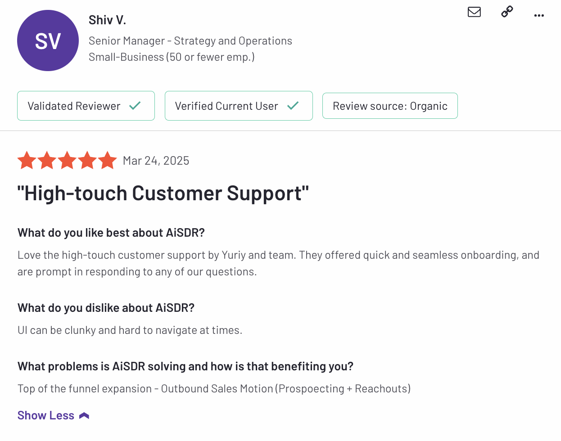Click the checkmark beside Verified Current User
This screenshot has height=441, width=561.
[293, 106]
